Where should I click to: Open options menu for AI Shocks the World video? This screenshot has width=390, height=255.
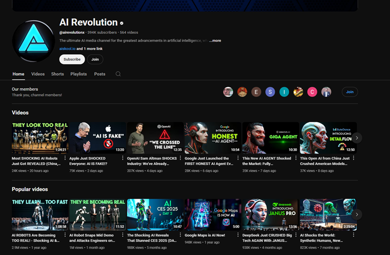353,235
